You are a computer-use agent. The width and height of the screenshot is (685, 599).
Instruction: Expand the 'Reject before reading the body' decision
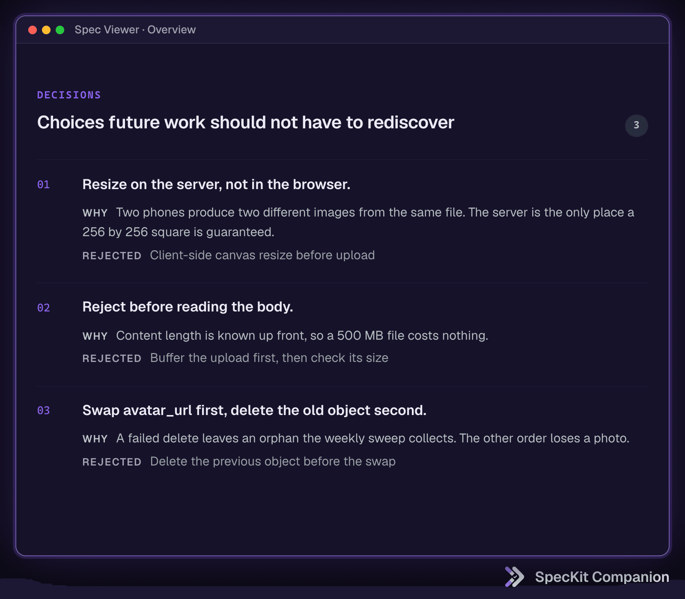tap(188, 307)
